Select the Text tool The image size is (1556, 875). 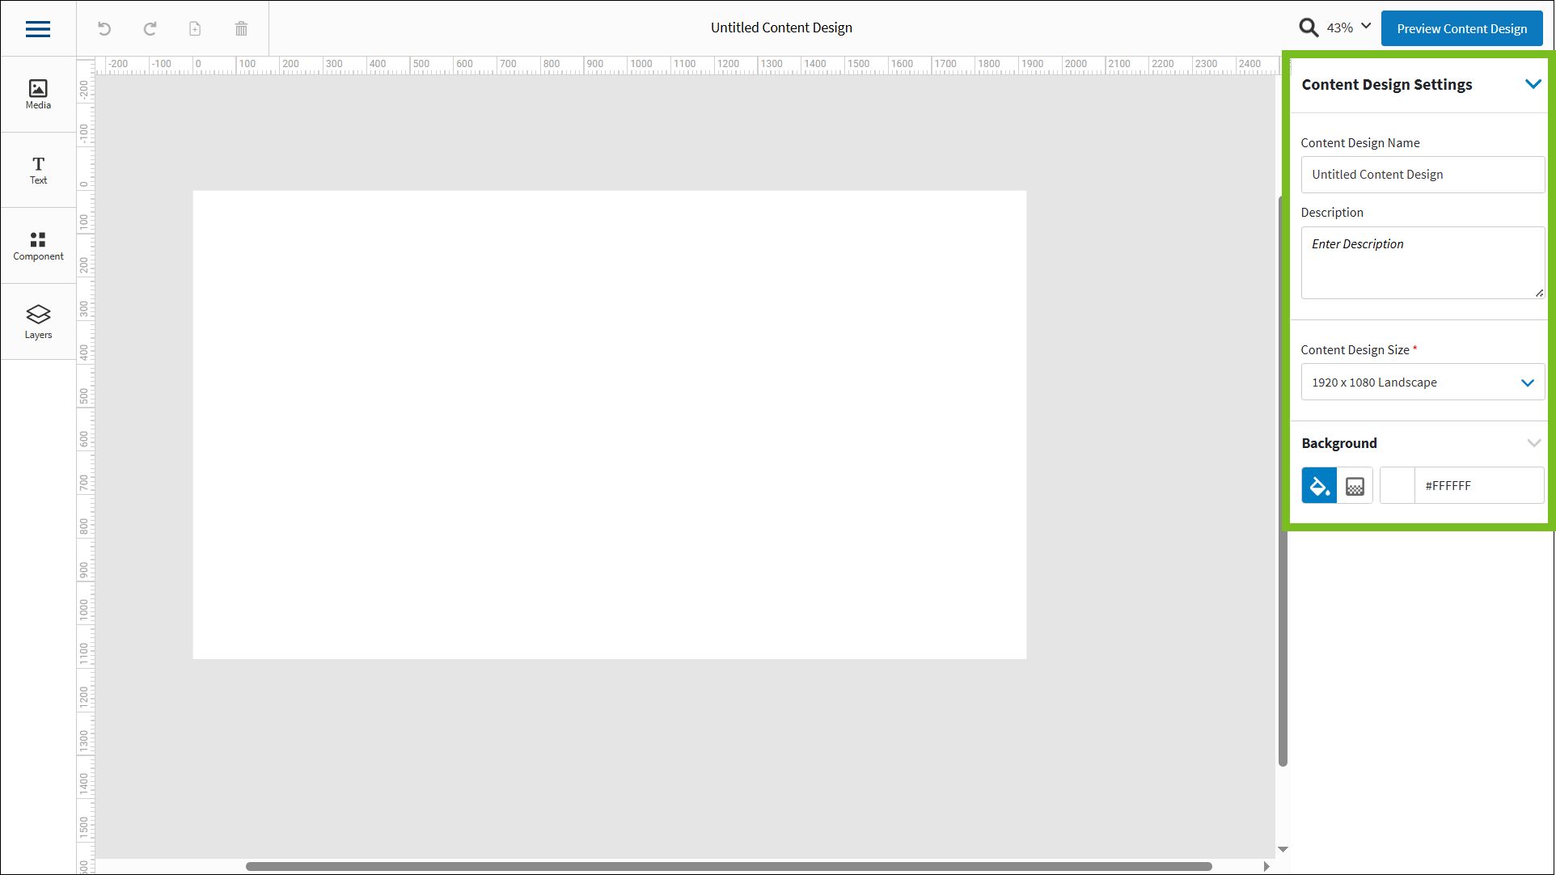click(x=37, y=169)
